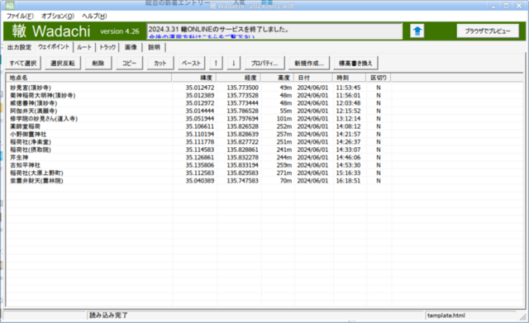The height and width of the screenshot is (323, 529).
Task: Click the time cell 14:53:30
Action: point(348,165)
